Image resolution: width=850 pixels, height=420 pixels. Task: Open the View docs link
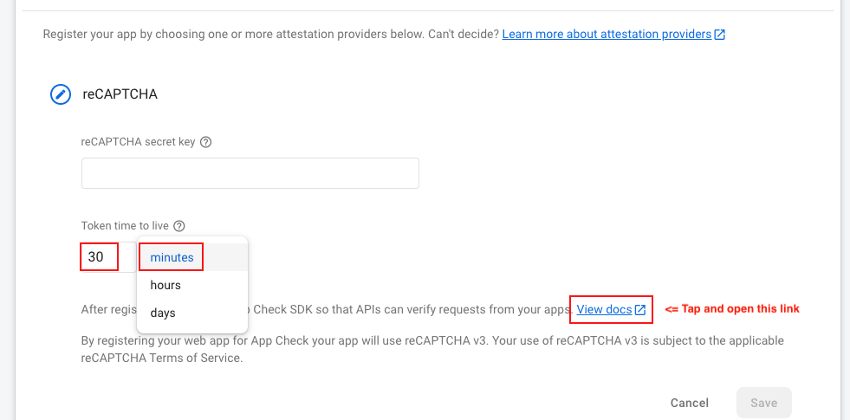click(603, 309)
